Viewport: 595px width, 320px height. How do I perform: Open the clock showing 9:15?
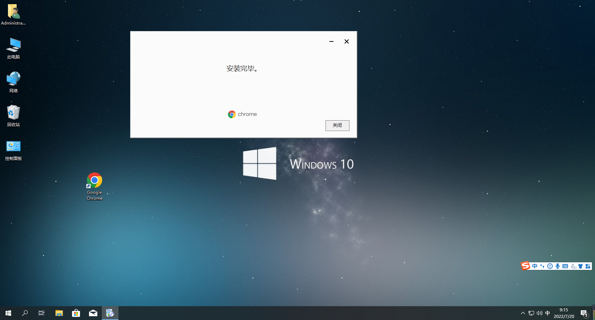(564, 313)
